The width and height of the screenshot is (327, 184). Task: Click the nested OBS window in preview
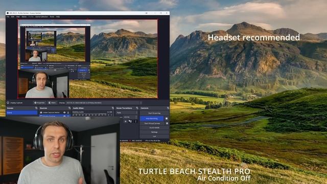[x=55, y=52]
